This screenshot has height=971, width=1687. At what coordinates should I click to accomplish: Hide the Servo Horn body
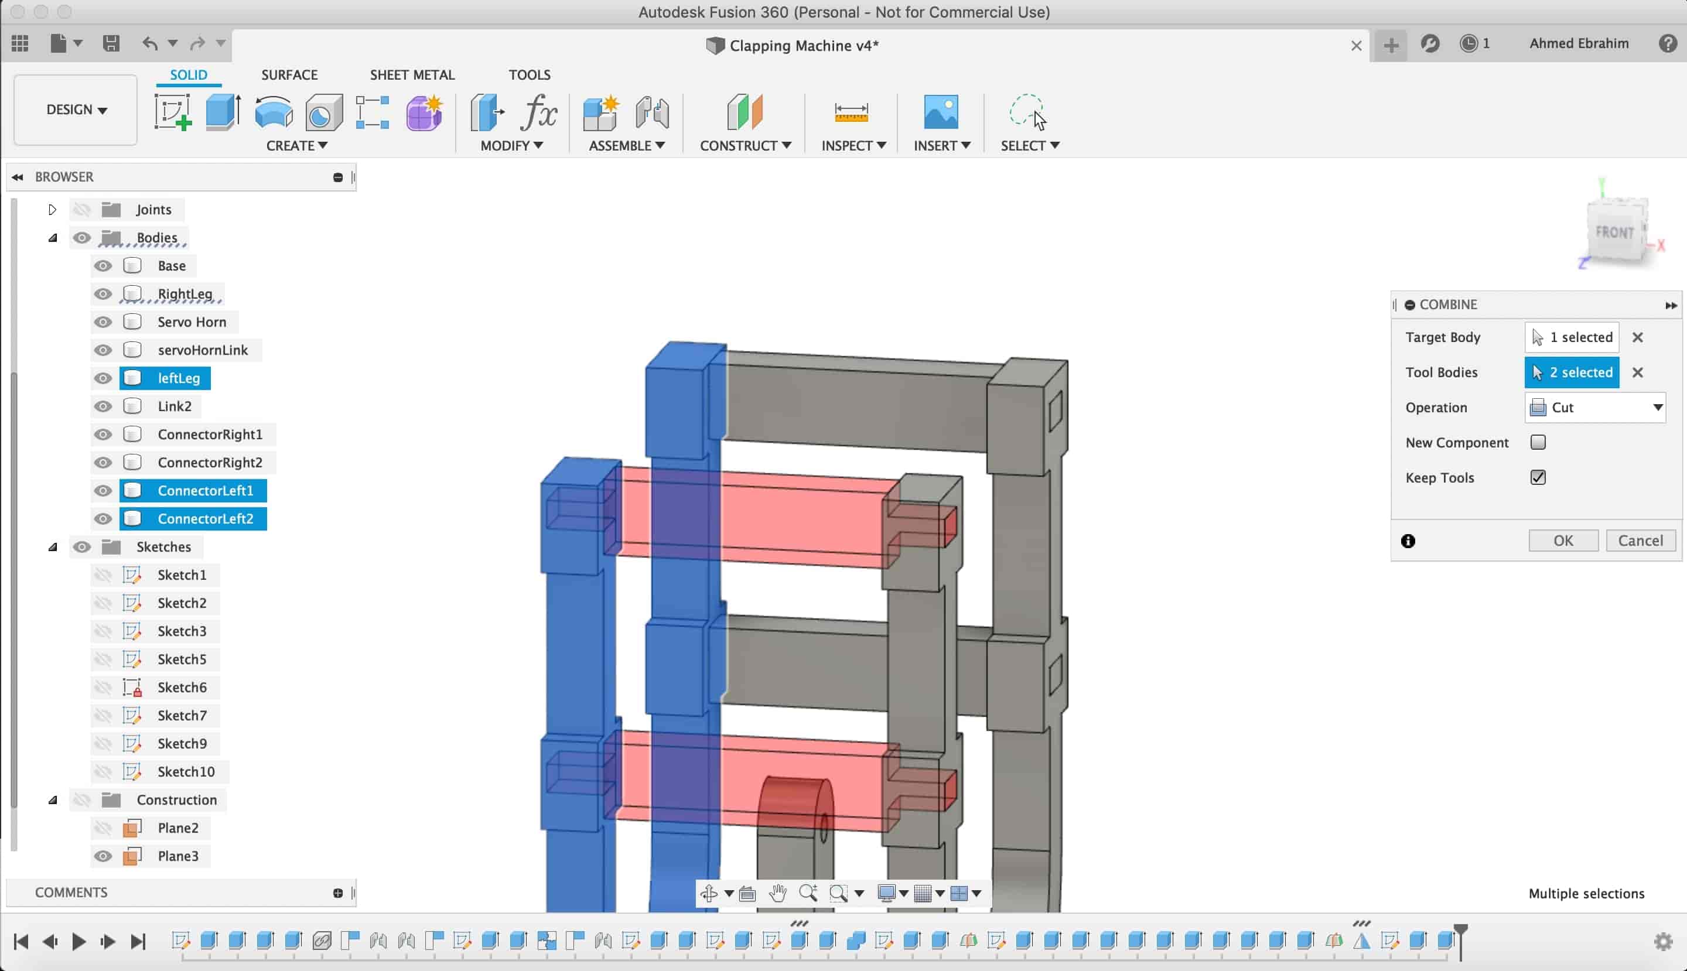click(103, 322)
